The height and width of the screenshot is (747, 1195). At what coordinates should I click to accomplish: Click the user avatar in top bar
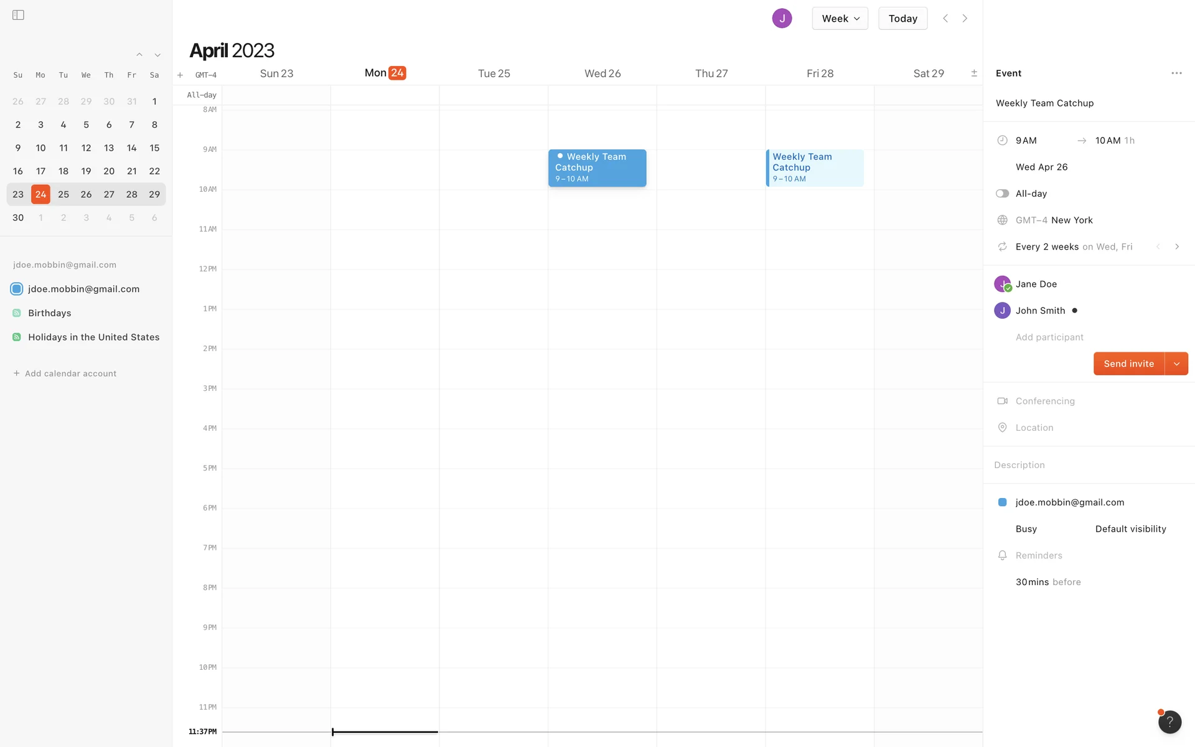click(x=782, y=19)
